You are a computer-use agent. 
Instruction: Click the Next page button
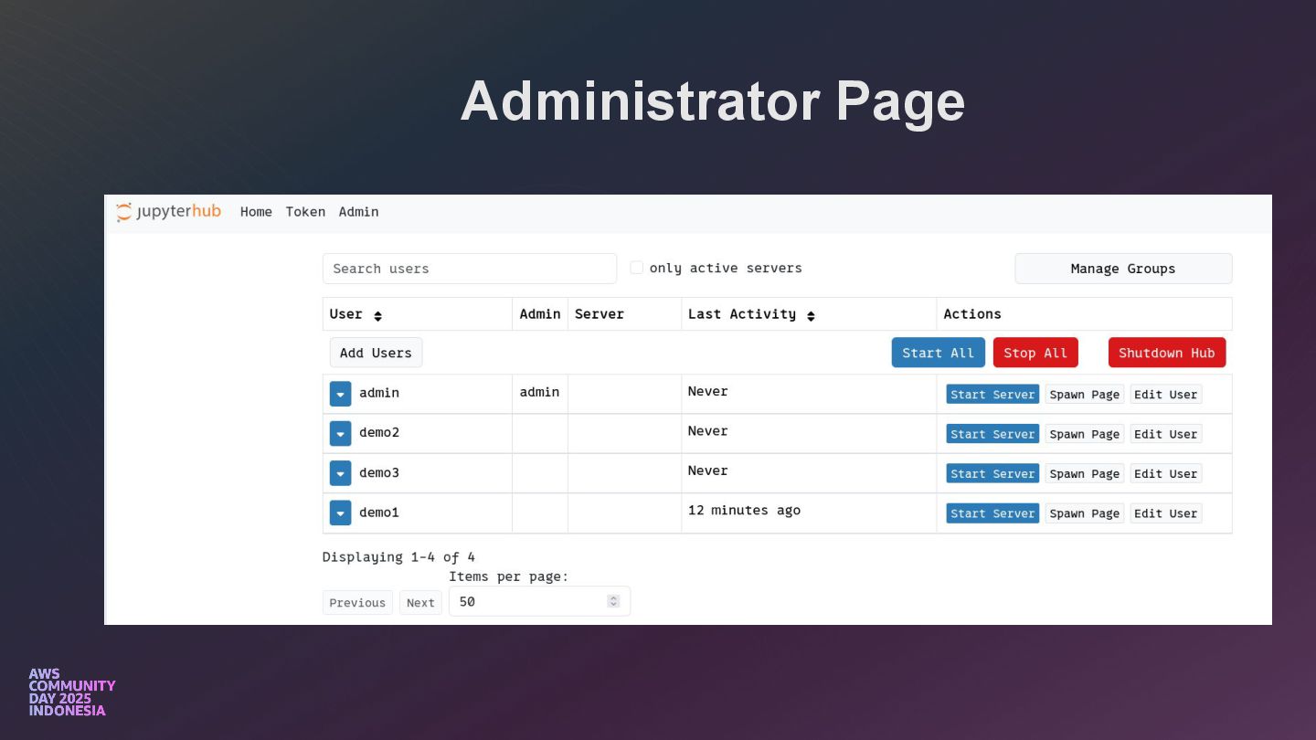click(420, 603)
